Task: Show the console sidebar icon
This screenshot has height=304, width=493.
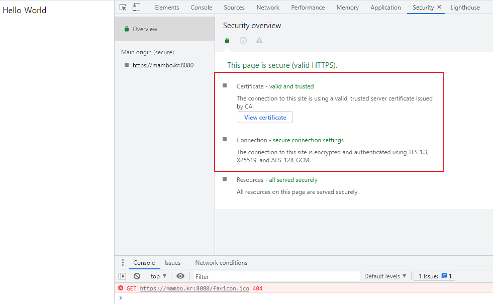Action: [x=122, y=276]
